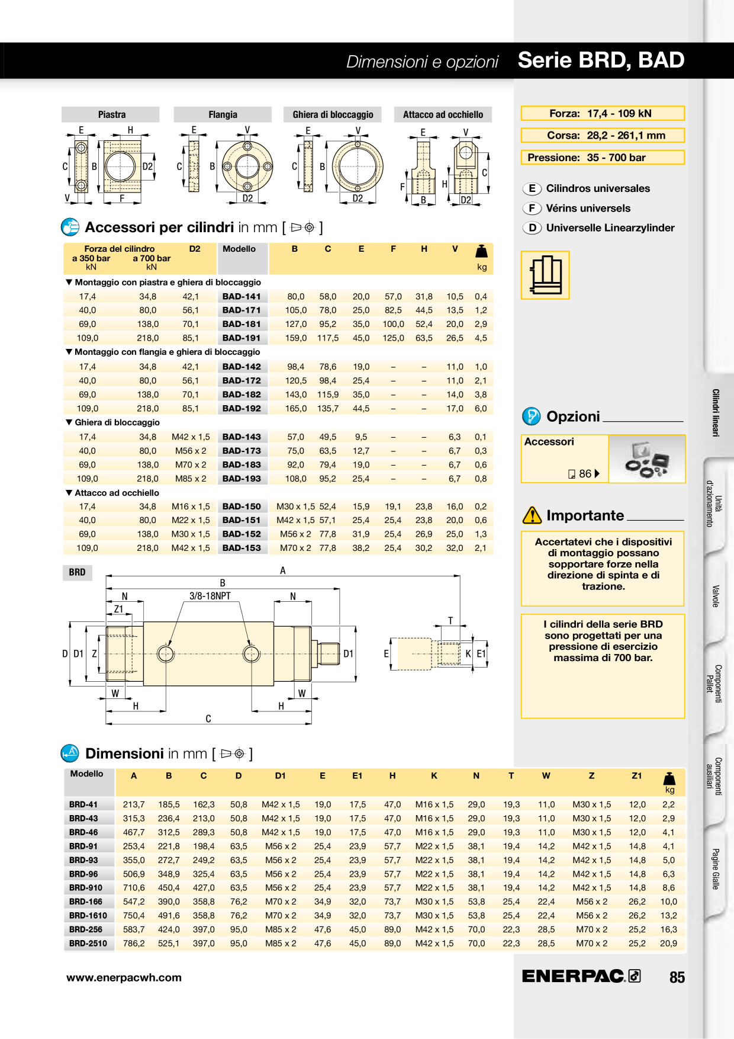The width and height of the screenshot is (734, 1039).
Task: Click the Enerpac logo emblem icon
Action: point(635,976)
